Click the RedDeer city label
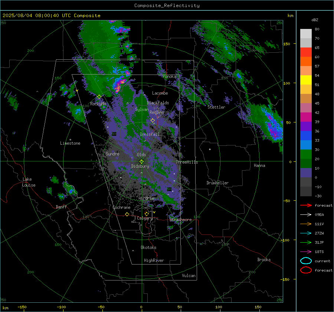Screen dimensions: 334x312 (x=157, y=112)
